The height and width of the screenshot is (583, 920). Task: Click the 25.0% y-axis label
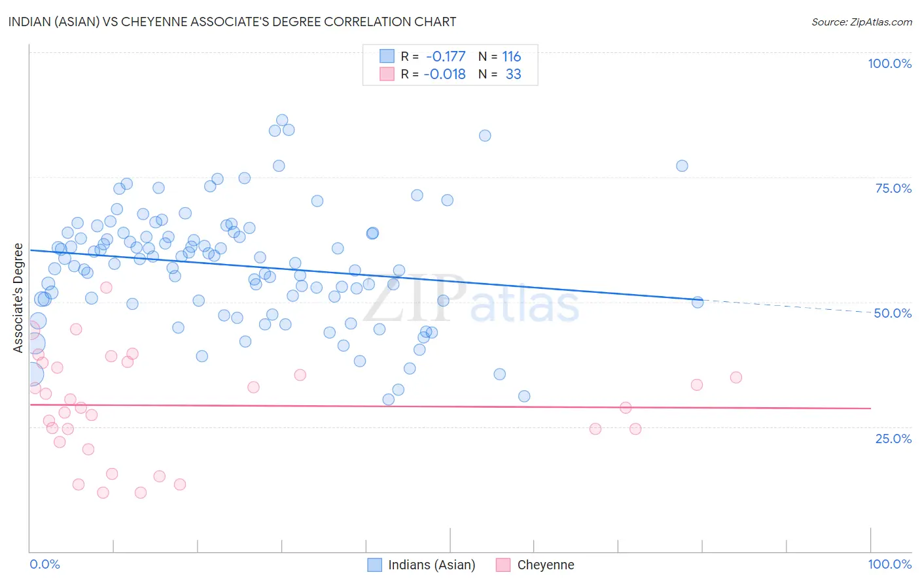[x=893, y=439]
